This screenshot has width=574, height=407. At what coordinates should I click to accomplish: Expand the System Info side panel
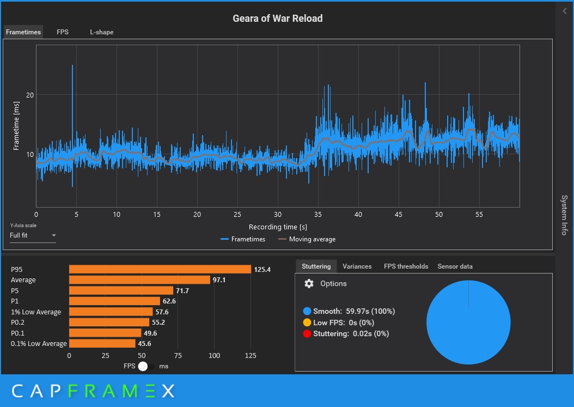coord(564,215)
